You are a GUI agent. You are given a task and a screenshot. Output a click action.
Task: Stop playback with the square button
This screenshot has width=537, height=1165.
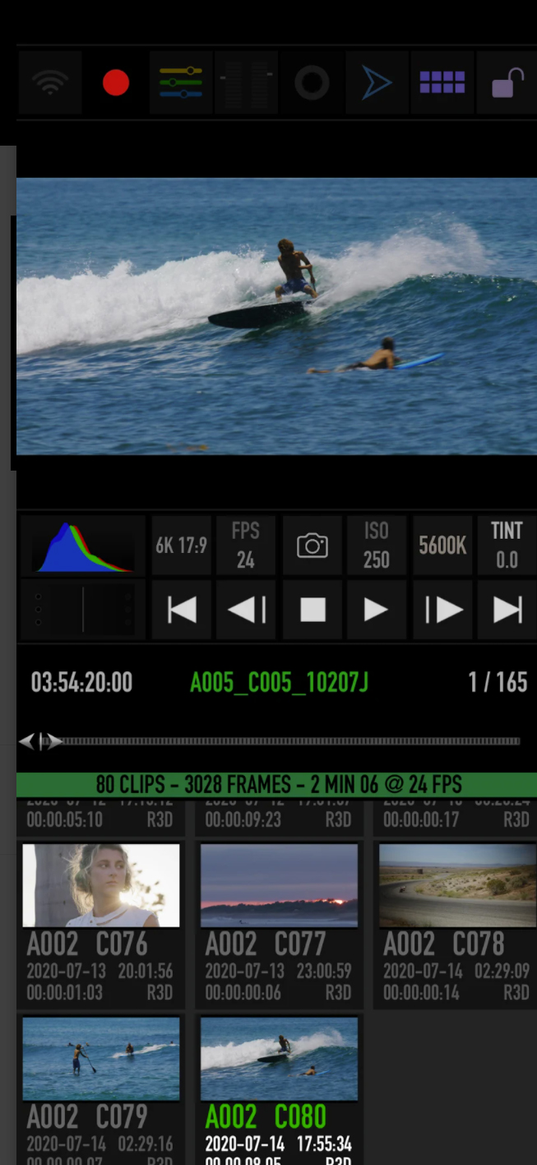[312, 610]
